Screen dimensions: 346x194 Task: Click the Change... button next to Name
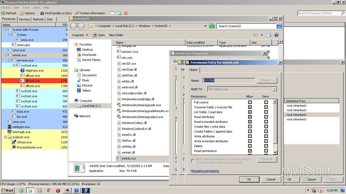pos(267,80)
